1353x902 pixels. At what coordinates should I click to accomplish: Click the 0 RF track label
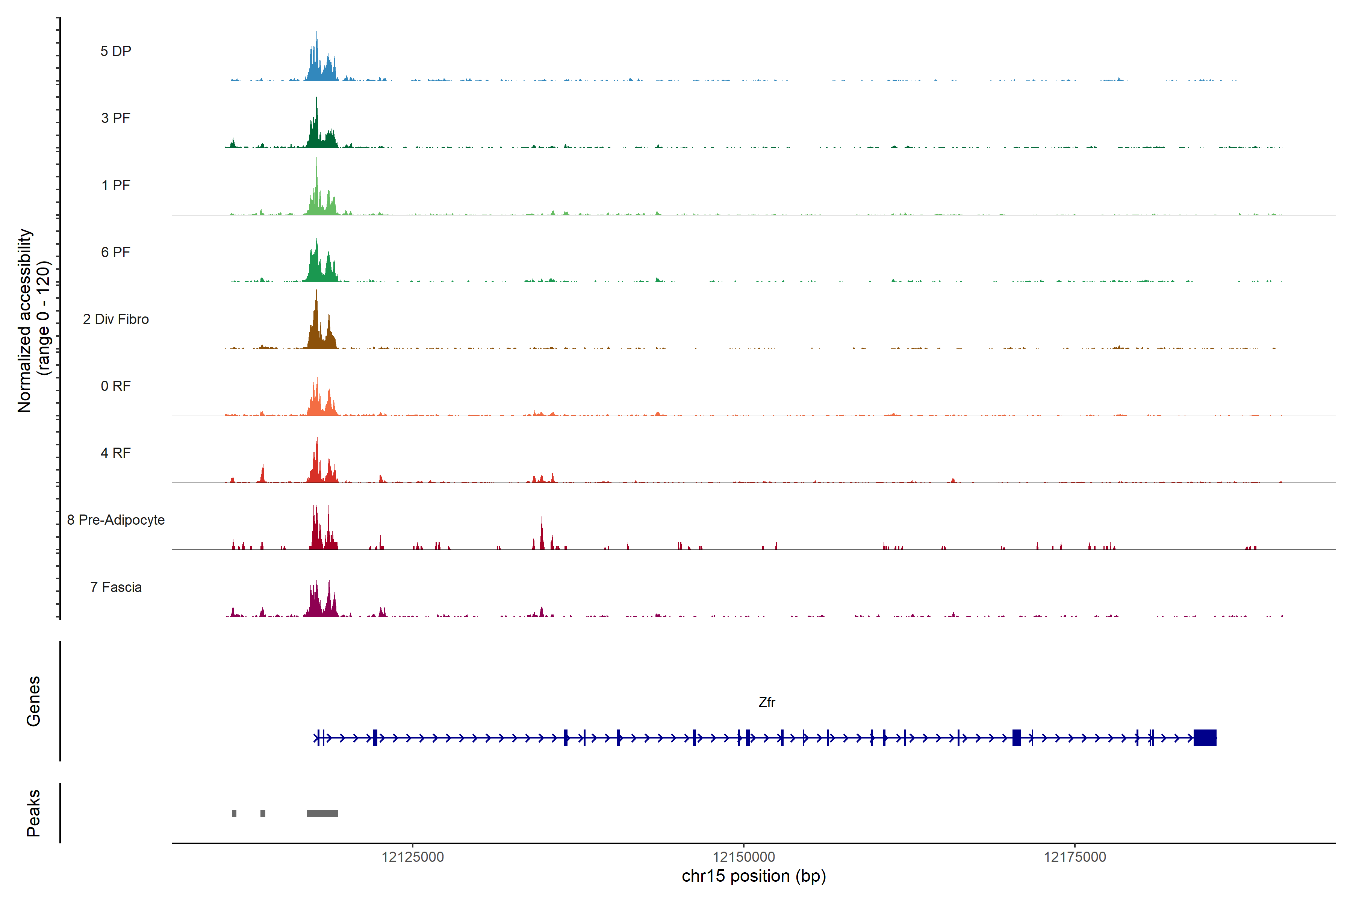tap(116, 386)
